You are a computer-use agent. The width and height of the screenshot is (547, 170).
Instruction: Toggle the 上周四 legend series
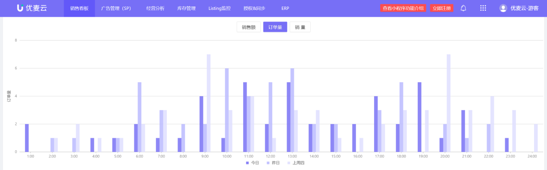[x=296, y=163]
